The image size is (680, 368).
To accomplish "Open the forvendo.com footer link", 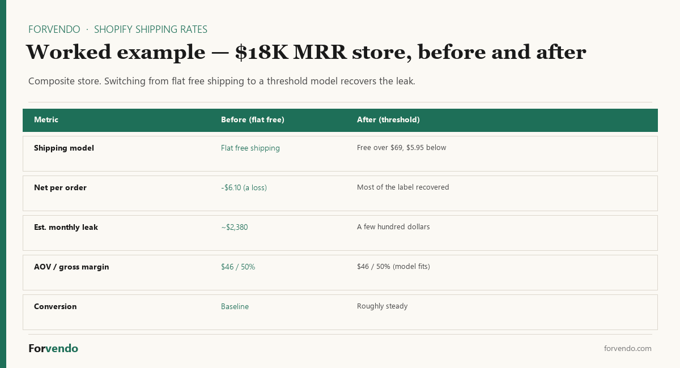I will tap(628, 349).
